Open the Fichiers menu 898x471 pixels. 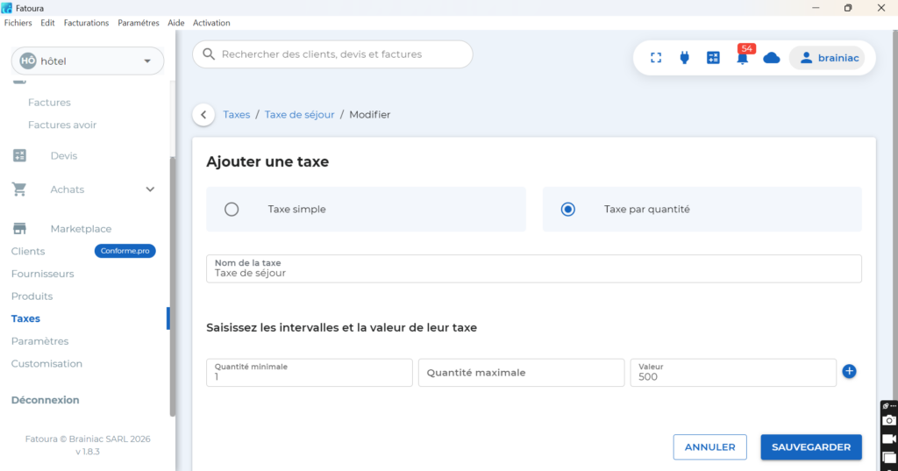click(x=18, y=23)
